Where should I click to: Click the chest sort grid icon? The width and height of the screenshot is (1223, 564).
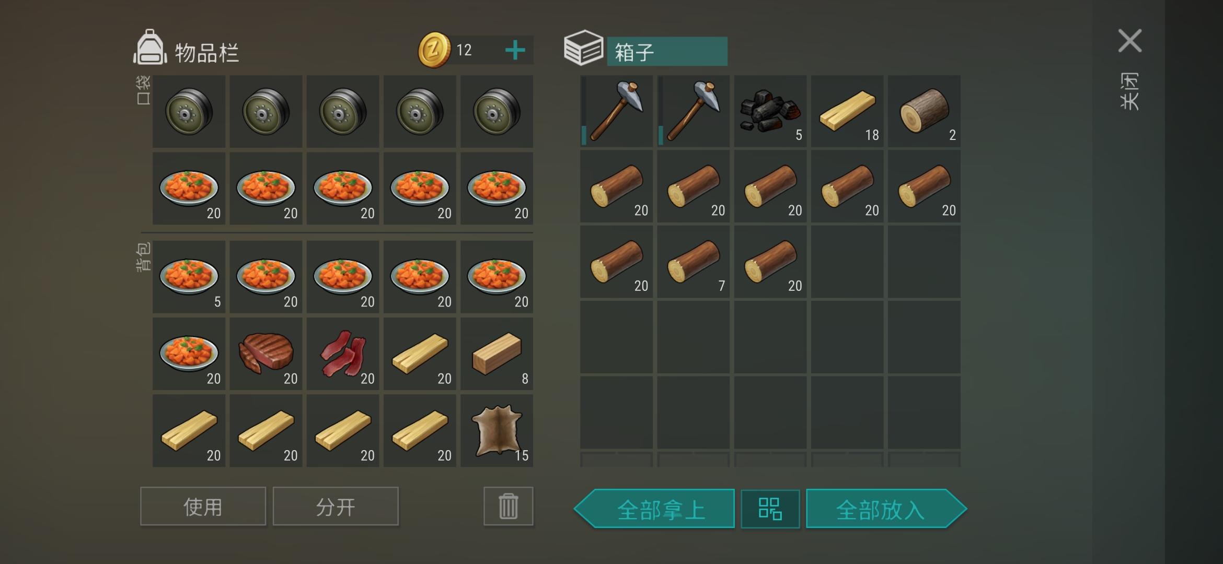pyautogui.click(x=770, y=509)
